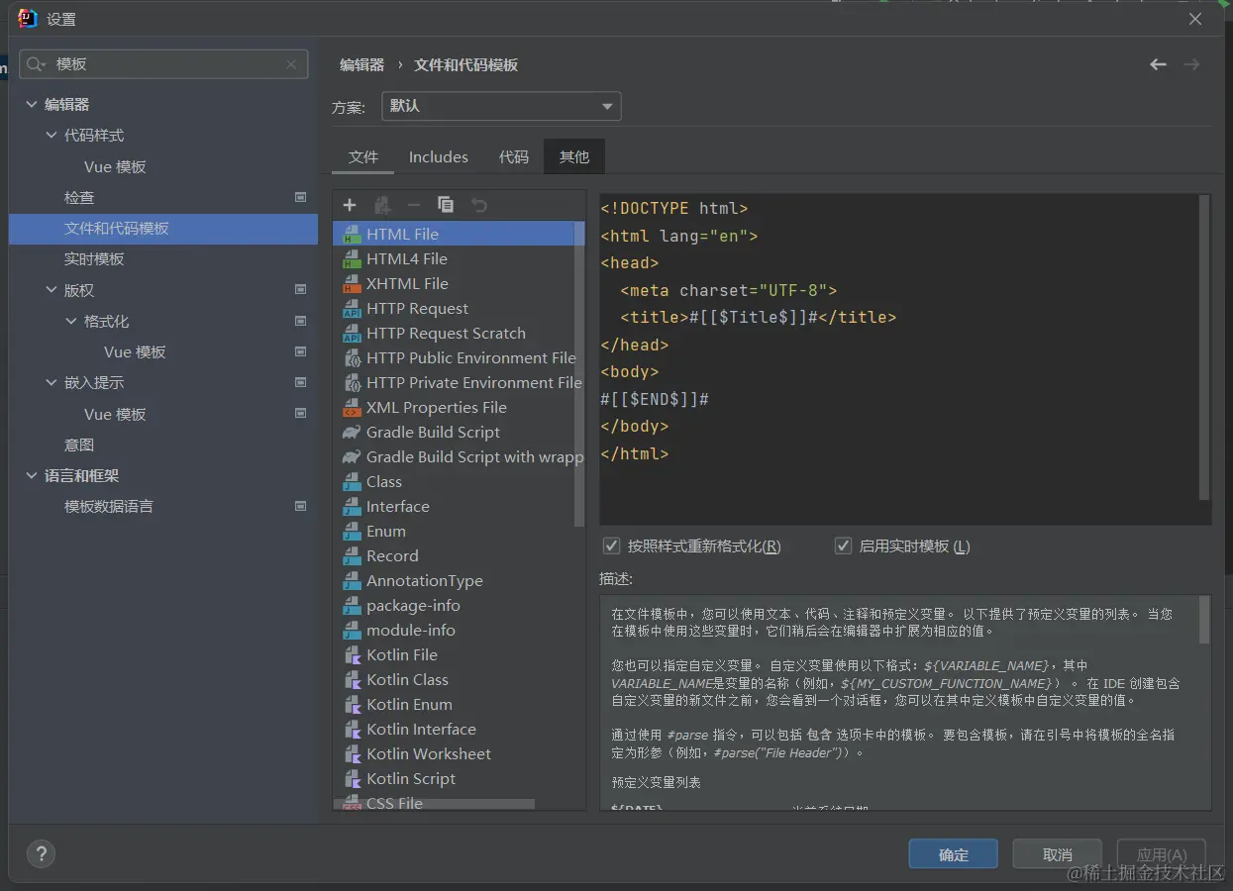Click the 取消 button
The width and height of the screenshot is (1233, 891).
pos(1058,854)
